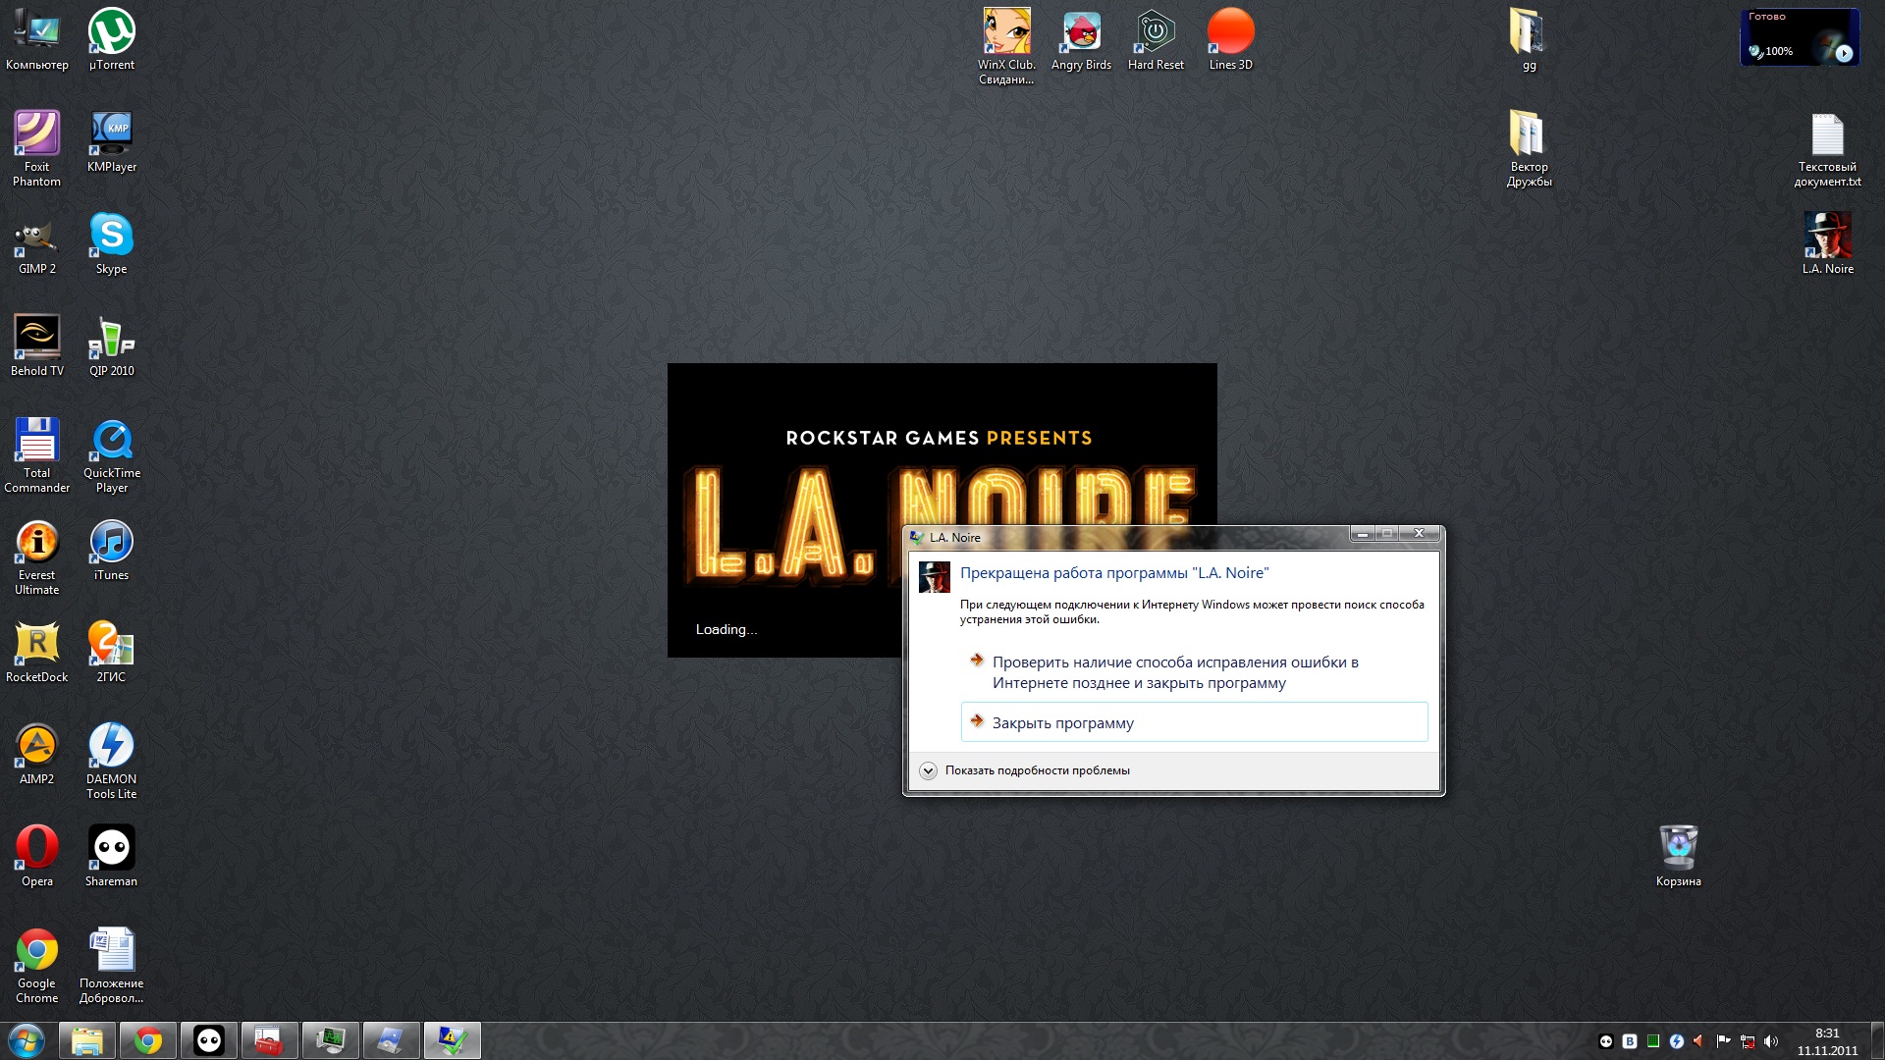Open Opera browser shortcut
Viewport: 1885px width, 1060px height.
tap(37, 856)
